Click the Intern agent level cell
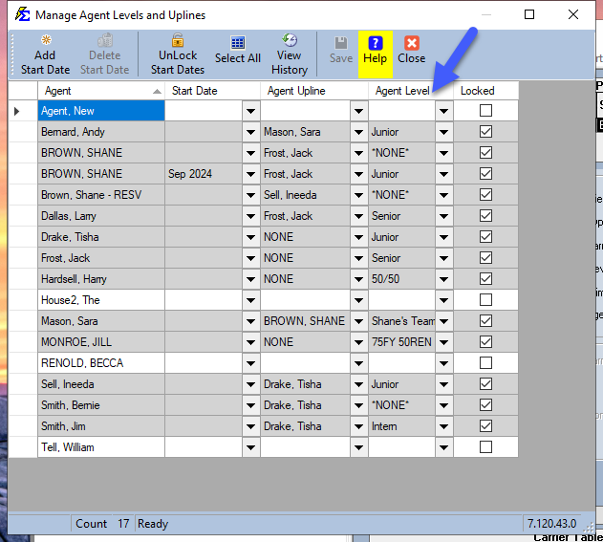This screenshot has height=542, width=603. pos(402,426)
